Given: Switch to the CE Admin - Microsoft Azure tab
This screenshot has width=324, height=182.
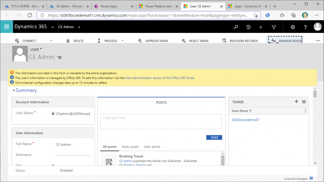Looking at the screenshot, I should (x=69, y=6).
